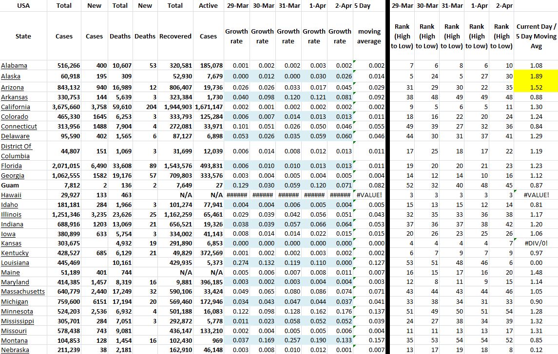Open the California state link
The width and height of the screenshot is (558, 354).
16,107
